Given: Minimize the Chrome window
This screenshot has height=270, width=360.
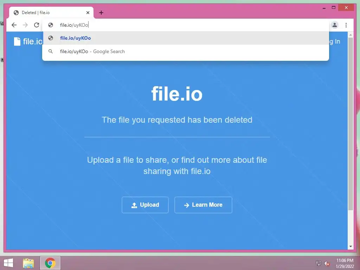Looking at the screenshot, I should (324, 8).
